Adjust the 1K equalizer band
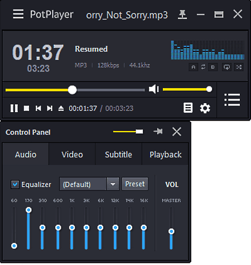The height and width of the screenshot is (265, 251). [72, 228]
